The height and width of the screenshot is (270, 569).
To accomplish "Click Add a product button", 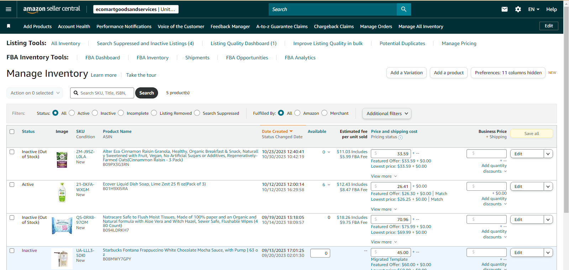I will click(x=449, y=72).
